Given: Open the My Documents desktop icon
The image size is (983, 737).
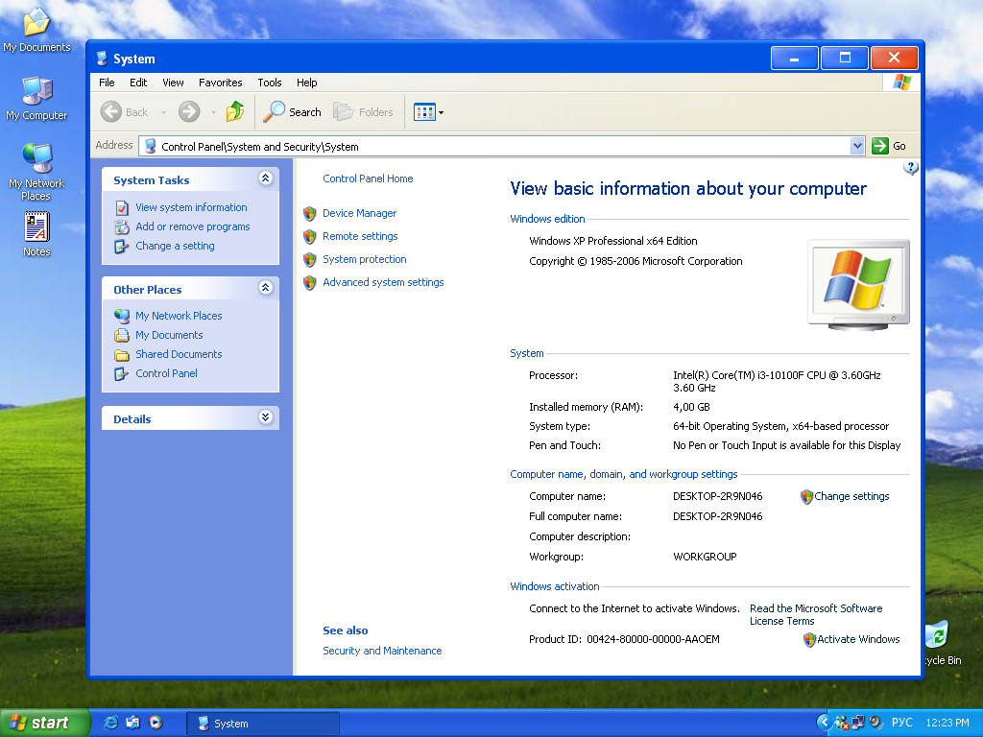Looking at the screenshot, I should tap(36, 30).
